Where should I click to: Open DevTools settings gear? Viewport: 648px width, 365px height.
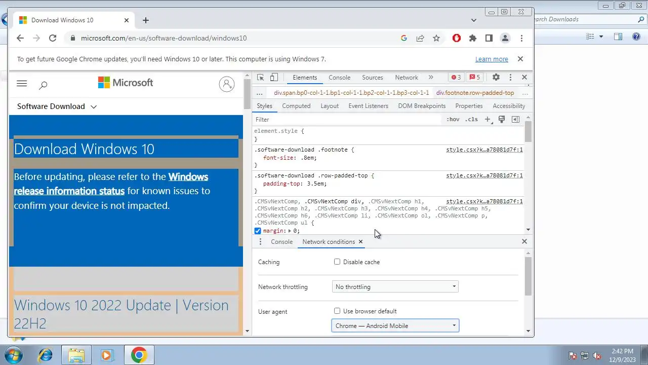point(496,78)
